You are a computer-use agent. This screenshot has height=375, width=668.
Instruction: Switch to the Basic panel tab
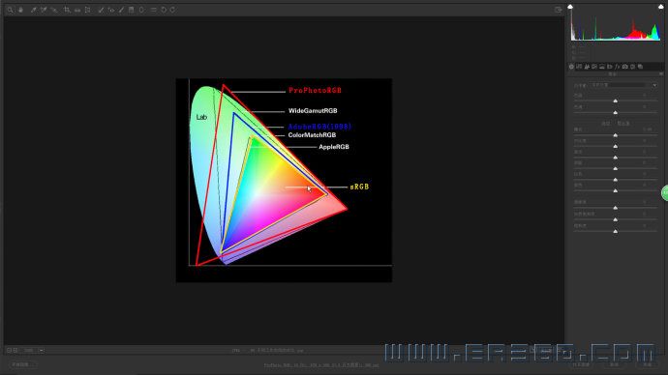pyautogui.click(x=571, y=67)
